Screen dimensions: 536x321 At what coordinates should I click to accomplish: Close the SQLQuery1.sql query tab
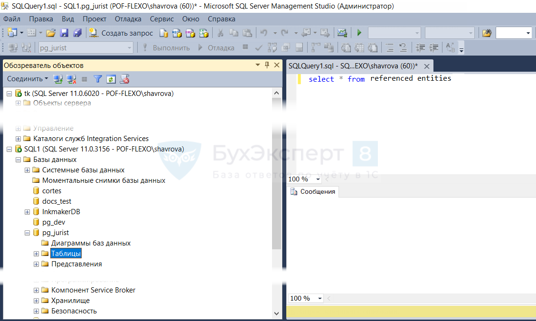(x=427, y=66)
